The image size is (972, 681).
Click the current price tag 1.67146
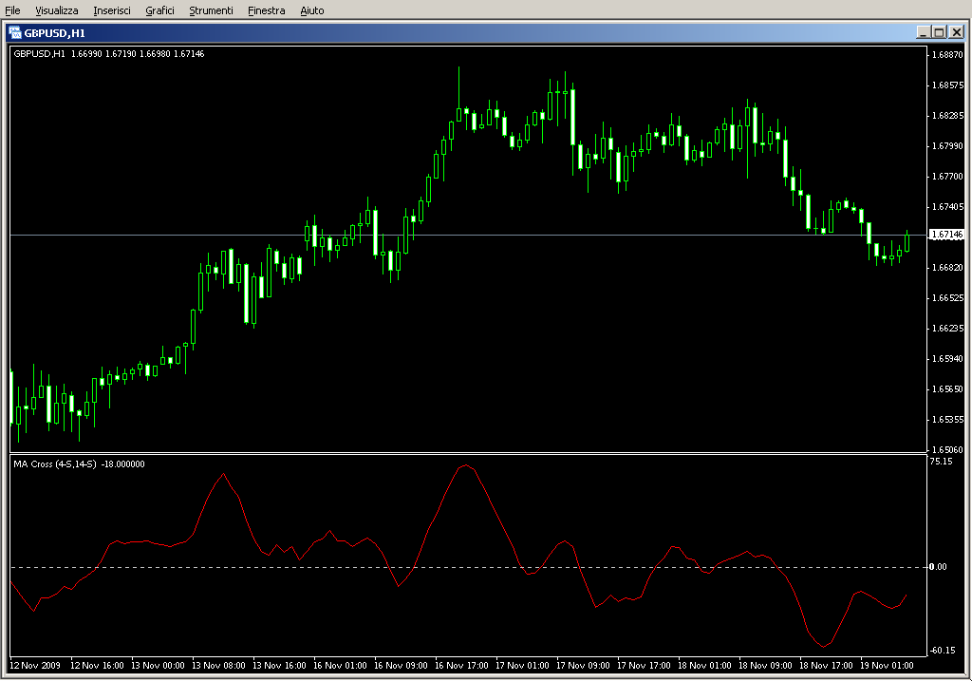(947, 235)
